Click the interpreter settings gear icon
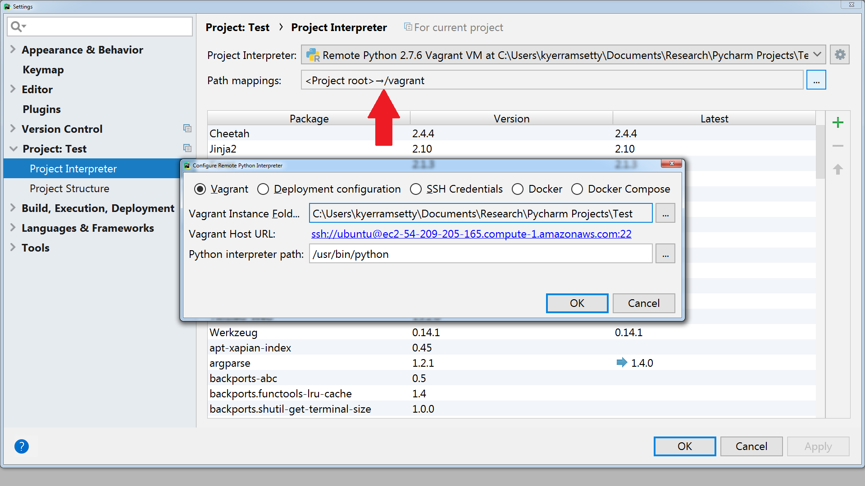Screen dimensions: 865x486 coord(840,55)
